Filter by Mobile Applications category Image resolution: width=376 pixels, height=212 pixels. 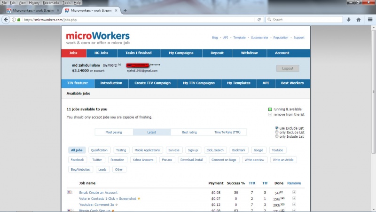pos(147,150)
